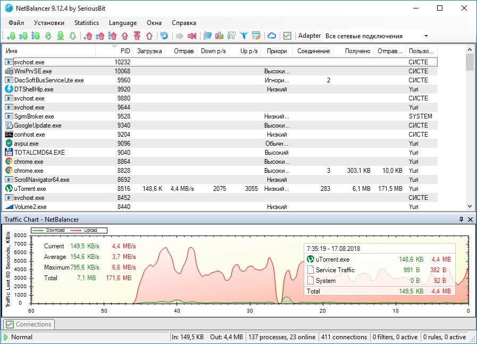
Task: Open the Файл menu
Action: tap(16, 23)
